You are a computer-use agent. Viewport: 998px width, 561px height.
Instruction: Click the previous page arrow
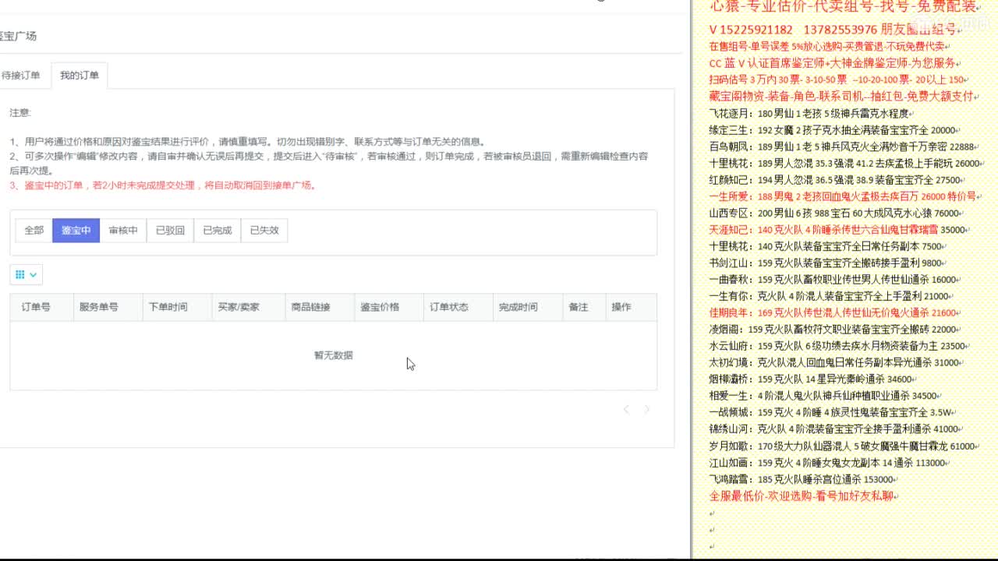626,409
